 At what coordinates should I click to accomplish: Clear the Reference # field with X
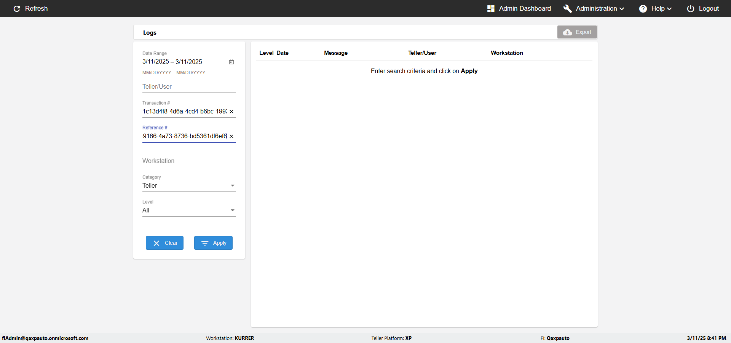click(231, 136)
